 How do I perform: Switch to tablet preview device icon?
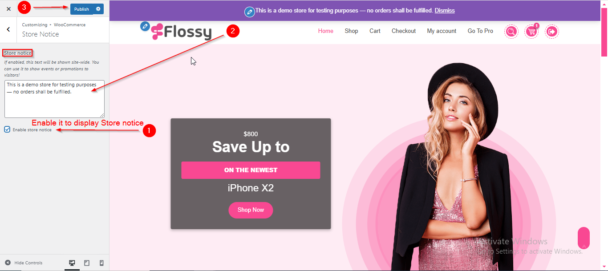coord(87,263)
